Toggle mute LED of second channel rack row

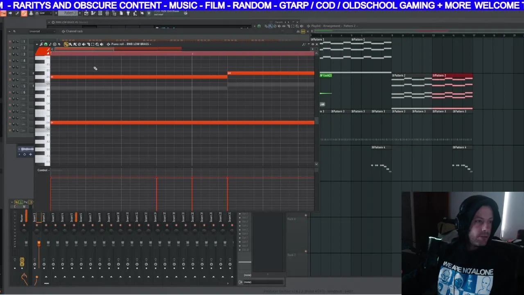click(x=10, y=48)
